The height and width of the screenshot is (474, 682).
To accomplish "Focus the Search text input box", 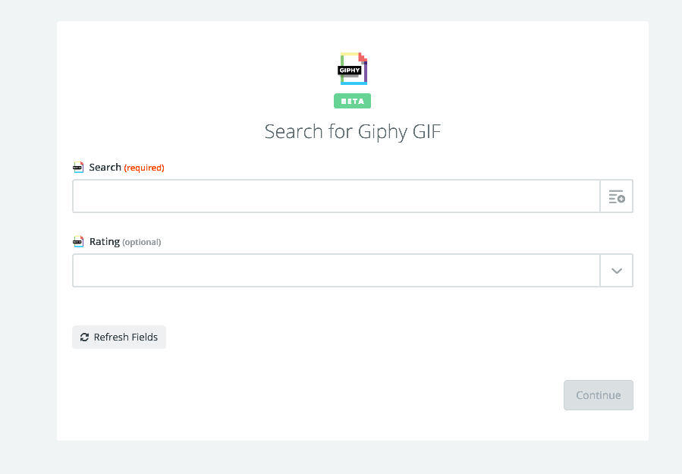I will coord(336,196).
